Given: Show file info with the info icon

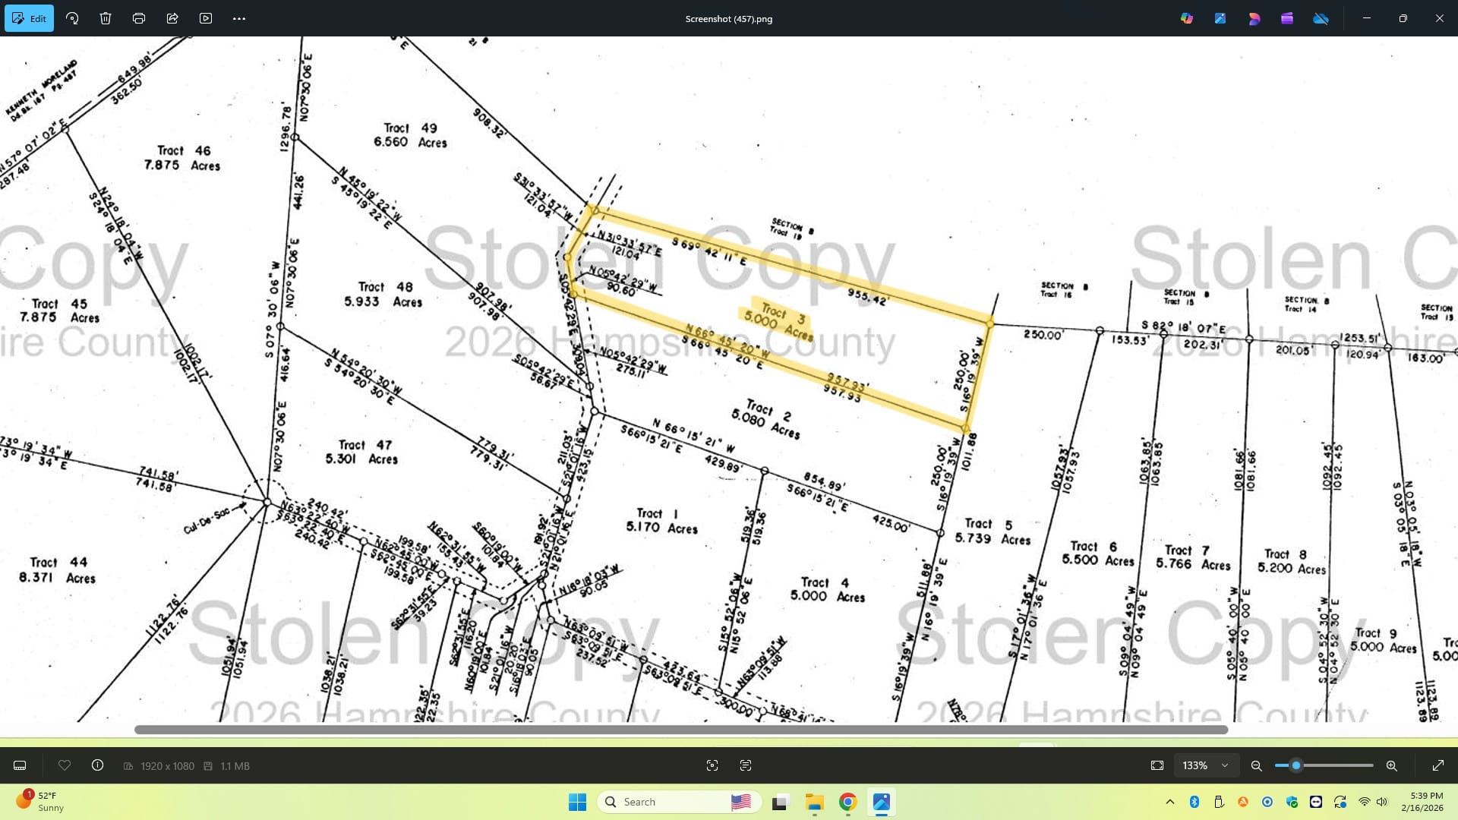Looking at the screenshot, I should click(98, 765).
